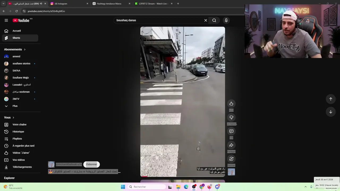Go to next Short with down arrow
This screenshot has height=191, width=340.
[x=331, y=112]
